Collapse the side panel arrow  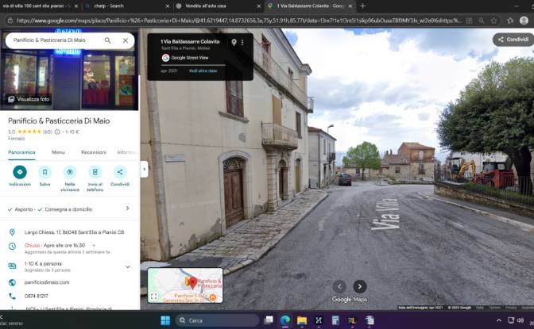tap(145, 169)
